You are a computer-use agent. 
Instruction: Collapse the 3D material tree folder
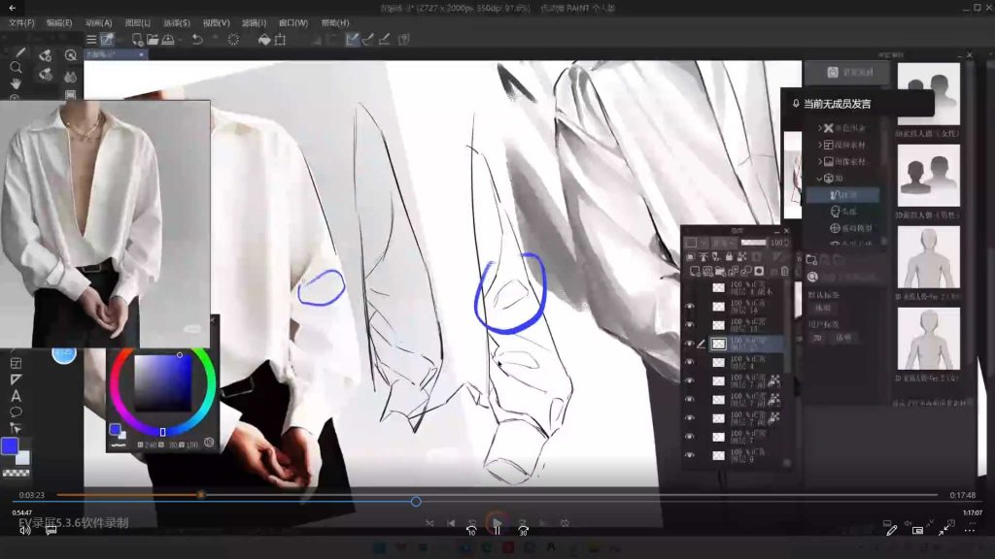click(x=819, y=179)
